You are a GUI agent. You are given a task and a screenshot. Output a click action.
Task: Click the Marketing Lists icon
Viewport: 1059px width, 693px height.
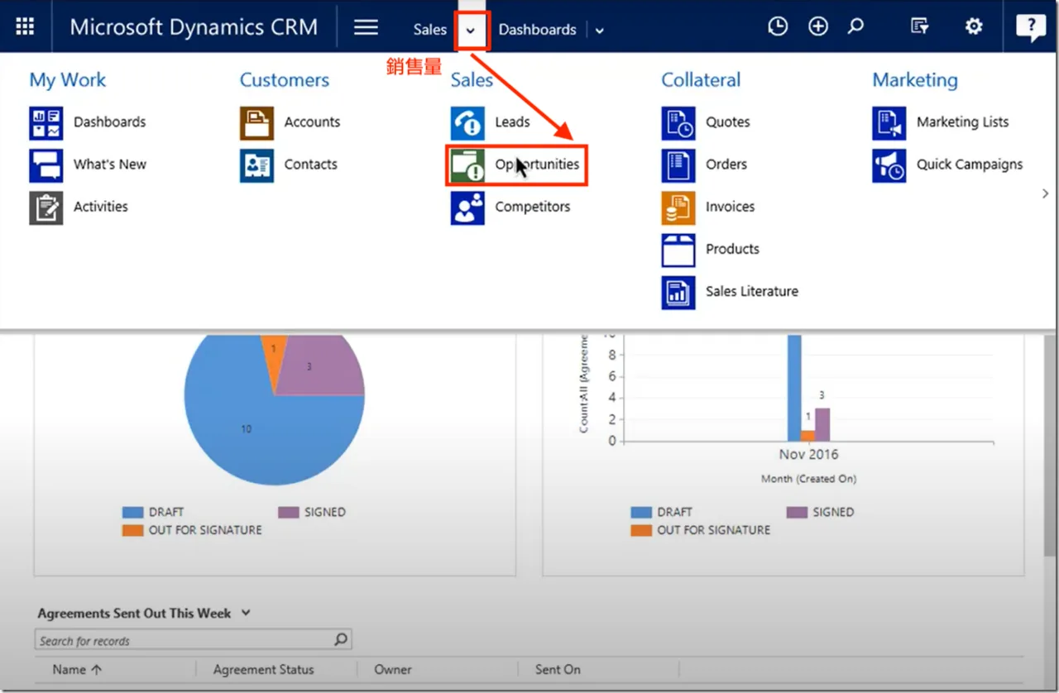(889, 122)
